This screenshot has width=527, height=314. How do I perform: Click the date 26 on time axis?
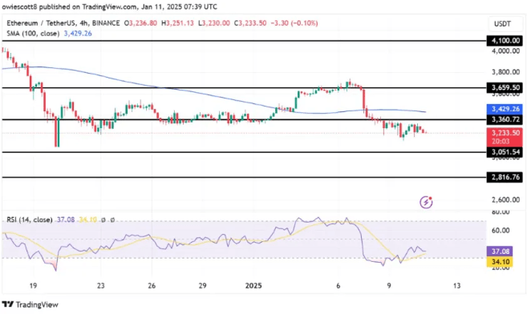click(x=152, y=286)
